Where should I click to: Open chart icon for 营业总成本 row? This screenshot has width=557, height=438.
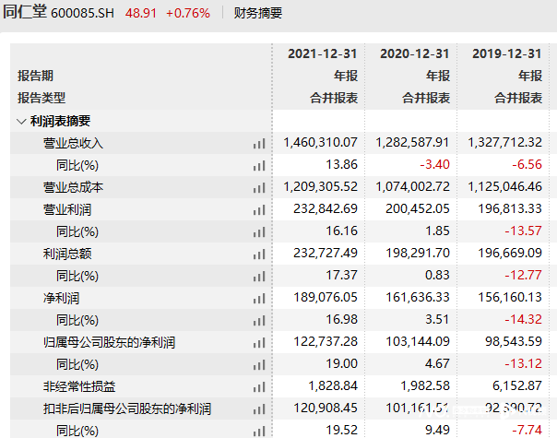[x=259, y=187]
